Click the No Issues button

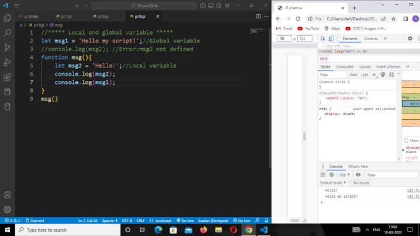tap(361, 183)
